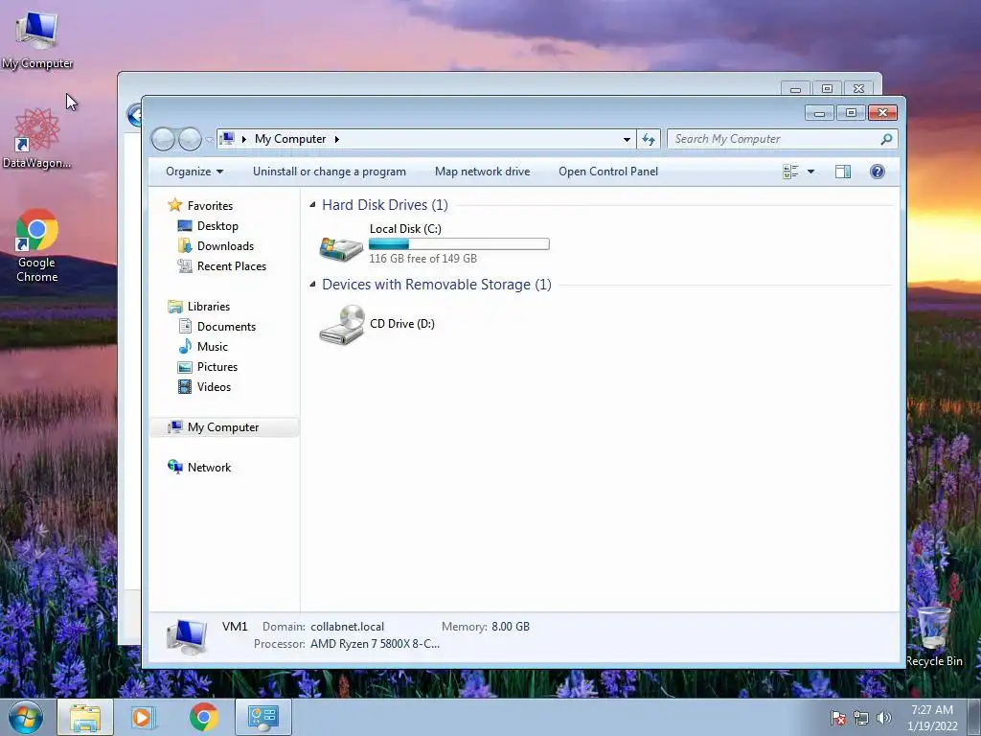Open the Recycle Bin on the desktop
This screenshot has height=736, width=981.
point(934,636)
